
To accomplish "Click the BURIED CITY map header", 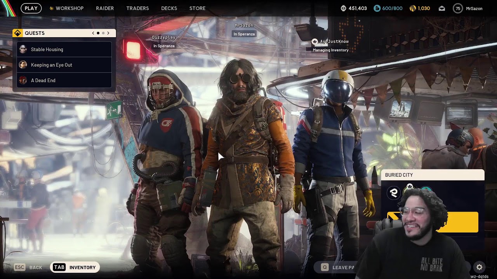I will coord(433,175).
